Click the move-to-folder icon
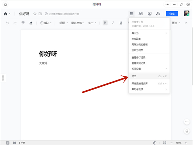 pyautogui.click(x=40, y=14)
